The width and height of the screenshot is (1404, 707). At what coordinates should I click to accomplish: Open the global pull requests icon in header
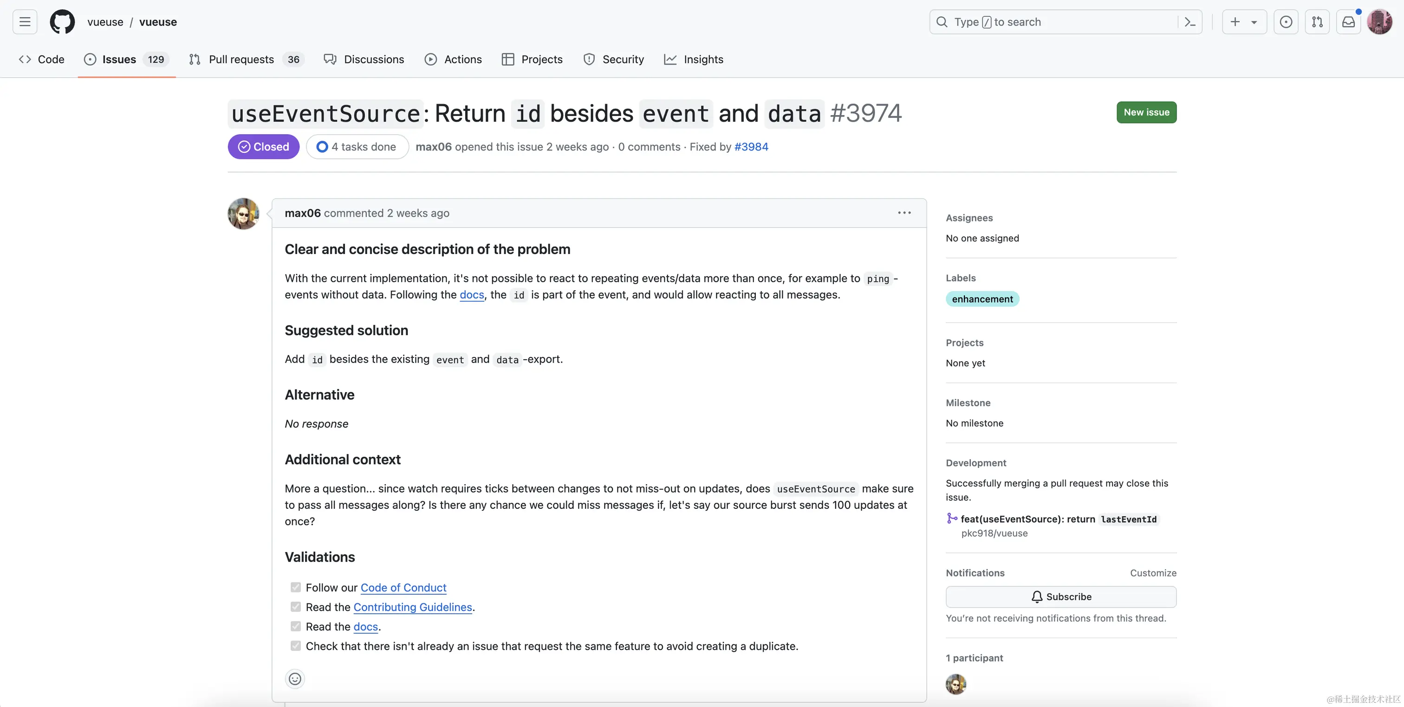(x=1317, y=22)
